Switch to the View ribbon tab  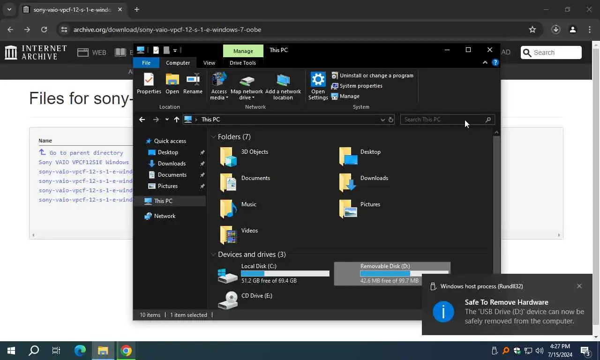[209, 63]
